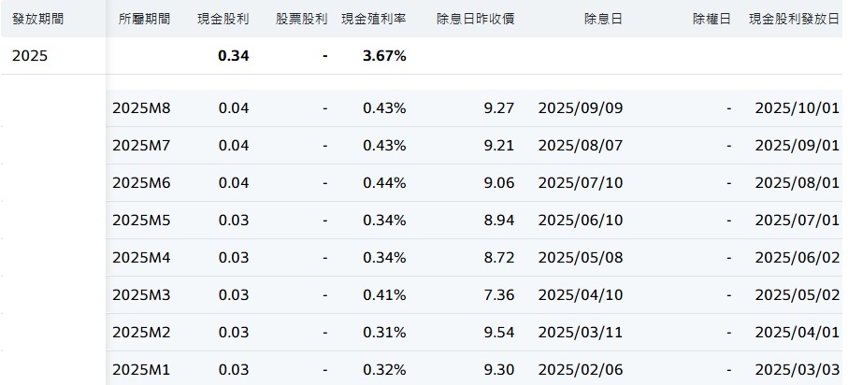Click the 現金股利 column header
848x385 pixels.
223,19
